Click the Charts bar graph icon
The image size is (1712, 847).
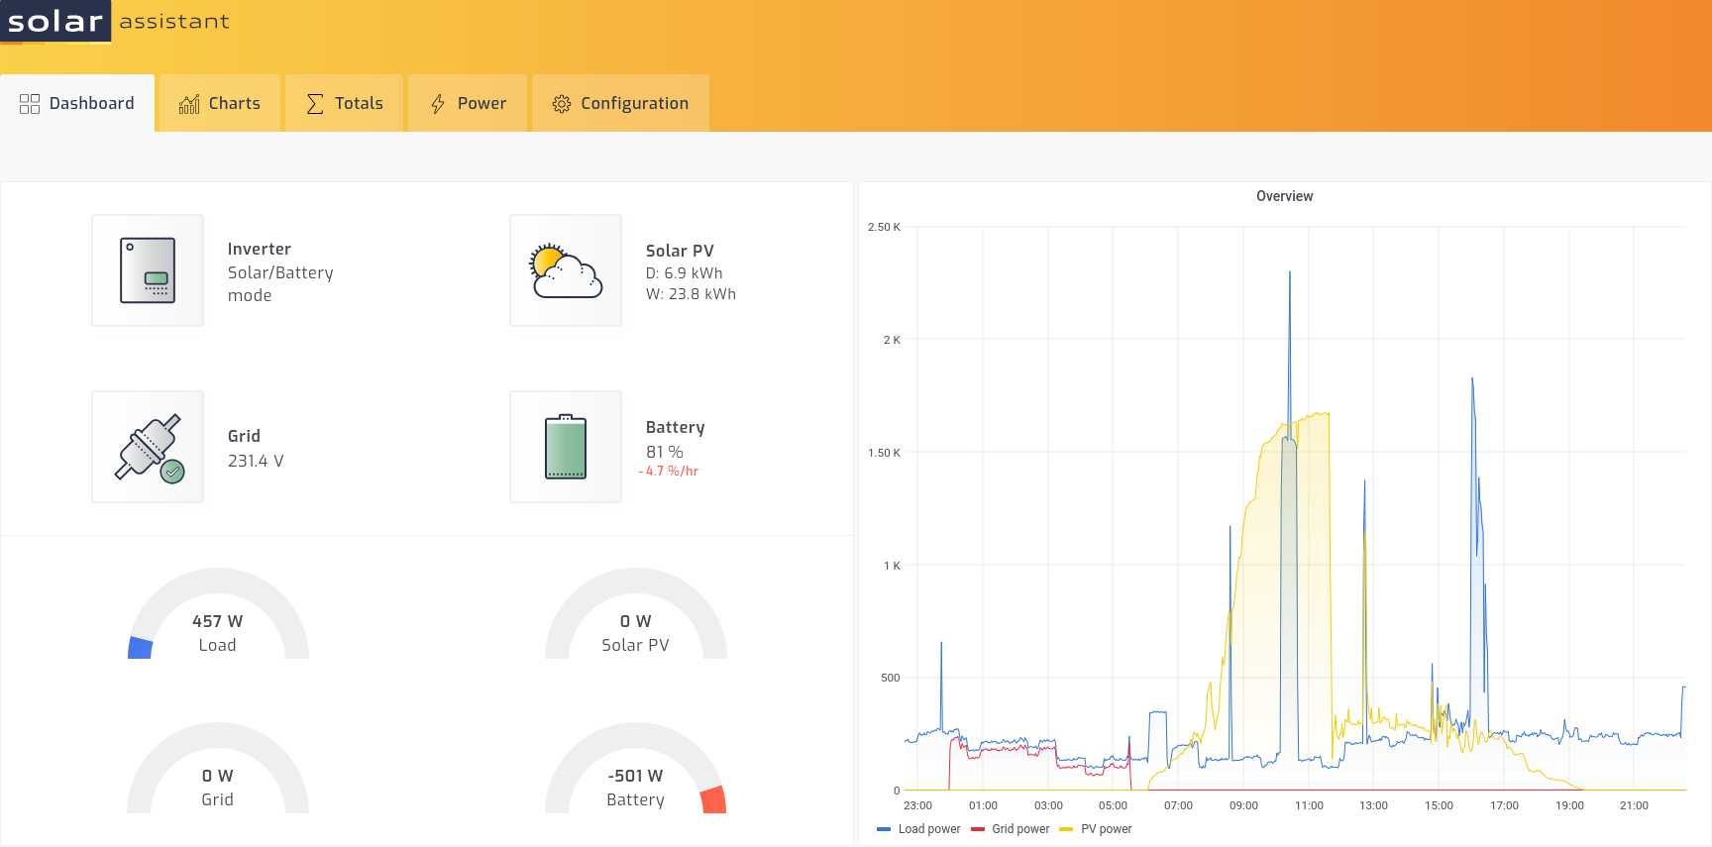tap(189, 104)
